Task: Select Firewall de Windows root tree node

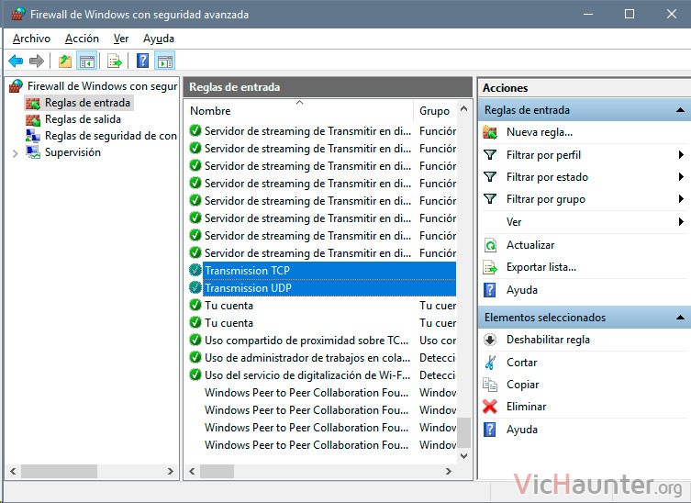Action: click(x=102, y=86)
